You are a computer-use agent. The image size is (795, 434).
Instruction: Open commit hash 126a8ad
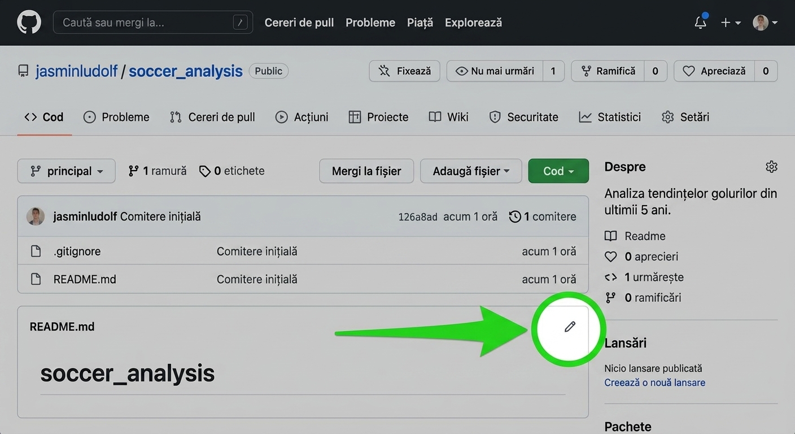(418, 217)
